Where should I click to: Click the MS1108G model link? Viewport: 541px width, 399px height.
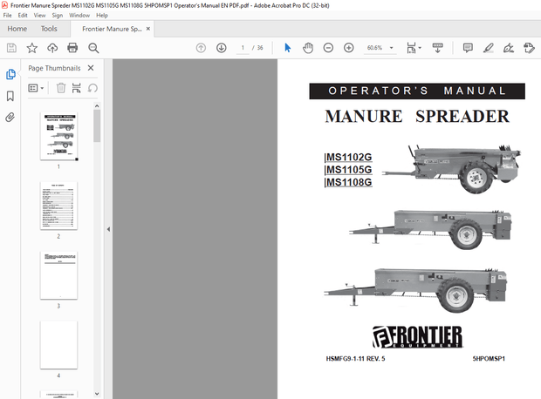349,182
